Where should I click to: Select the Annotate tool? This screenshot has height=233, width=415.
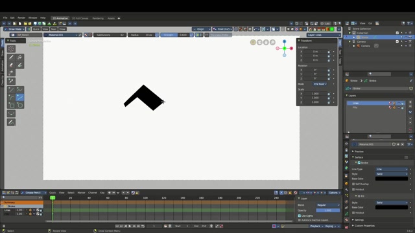pos(11,122)
